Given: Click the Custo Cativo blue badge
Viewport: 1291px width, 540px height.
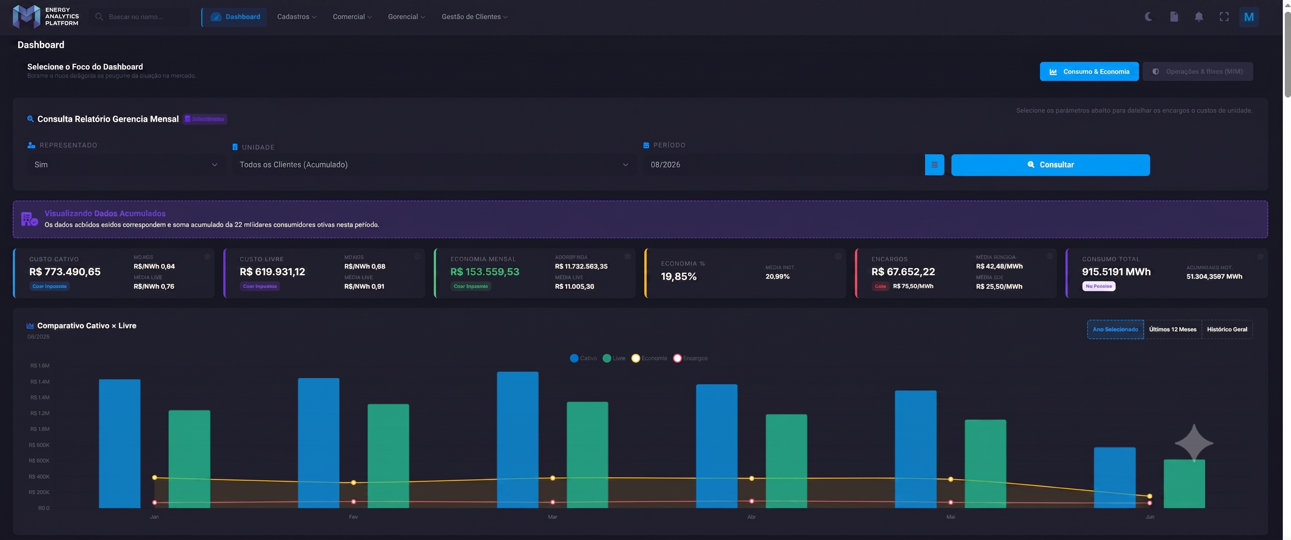Looking at the screenshot, I should pos(50,286).
